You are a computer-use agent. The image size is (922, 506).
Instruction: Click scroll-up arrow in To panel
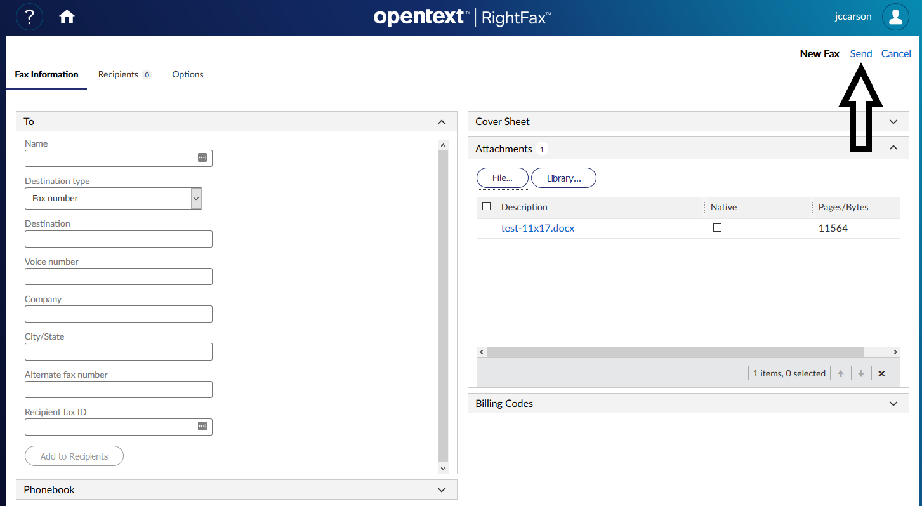point(443,145)
